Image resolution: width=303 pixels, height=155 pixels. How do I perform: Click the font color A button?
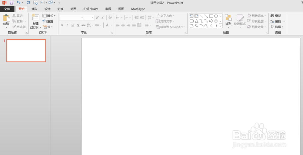click(x=107, y=25)
